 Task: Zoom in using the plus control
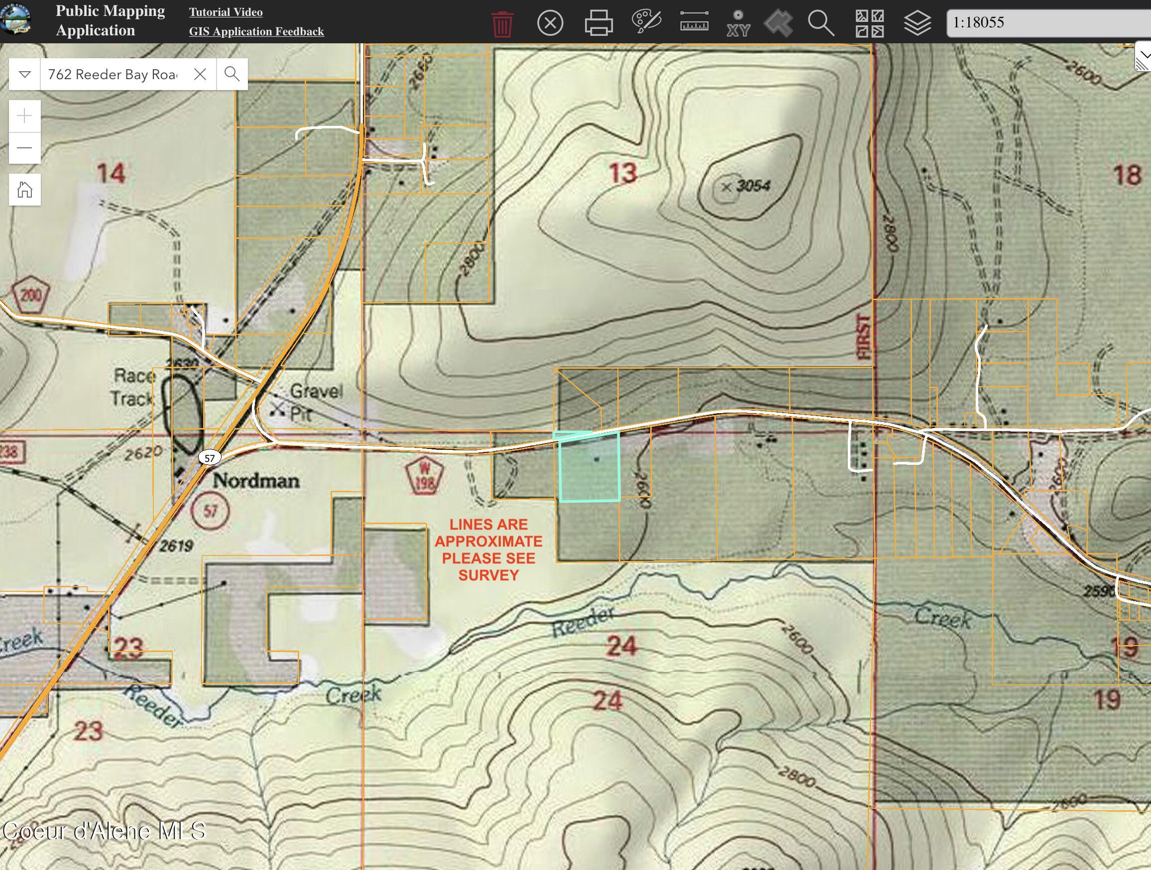[x=24, y=116]
